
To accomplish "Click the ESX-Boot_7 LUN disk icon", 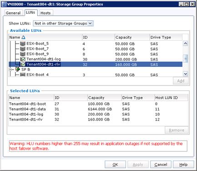I will [x=23, y=49].
